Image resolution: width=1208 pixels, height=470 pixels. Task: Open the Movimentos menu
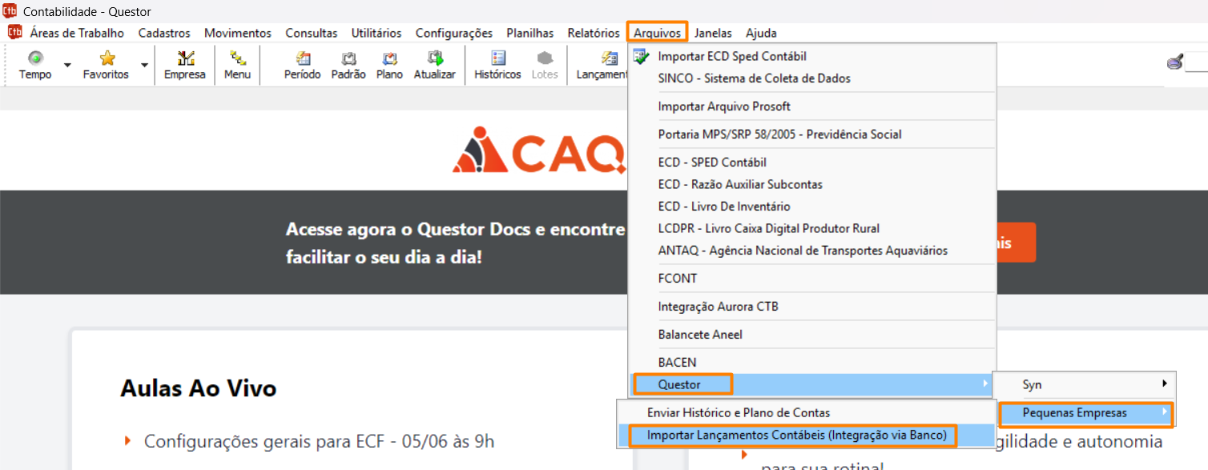tap(238, 33)
